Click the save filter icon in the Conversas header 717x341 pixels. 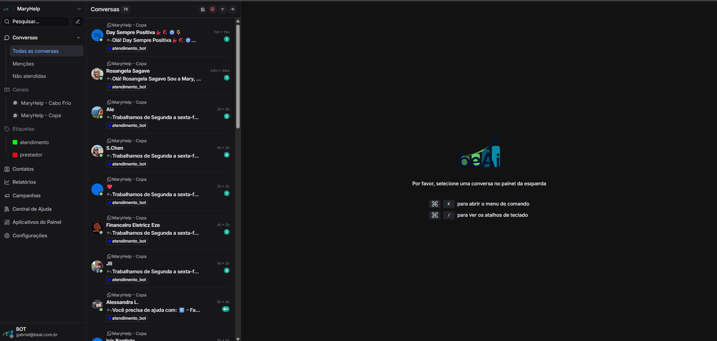pos(203,9)
